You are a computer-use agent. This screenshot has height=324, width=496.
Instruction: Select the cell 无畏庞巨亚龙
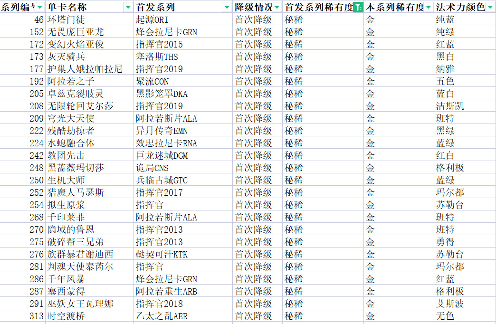(x=89, y=32)
